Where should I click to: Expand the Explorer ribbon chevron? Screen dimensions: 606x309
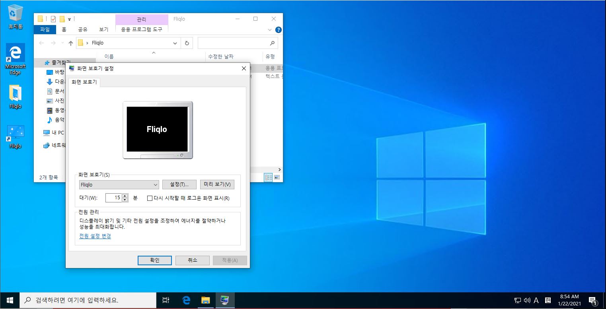click(270, 30)
